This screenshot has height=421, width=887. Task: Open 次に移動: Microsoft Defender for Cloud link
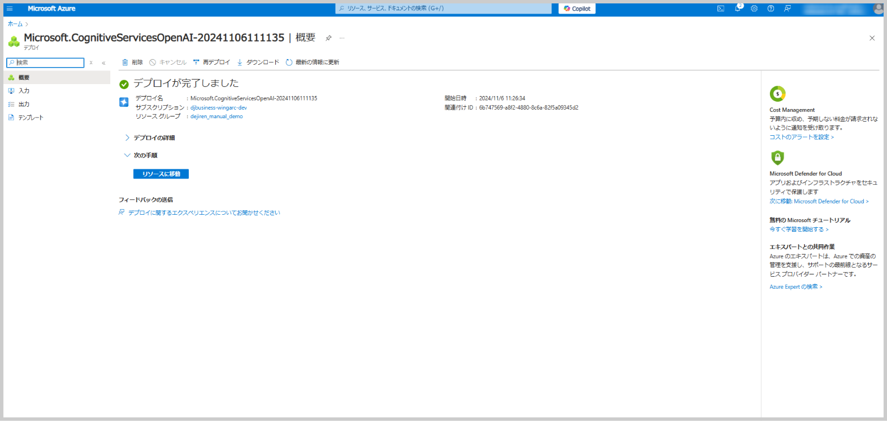[819, 201]
